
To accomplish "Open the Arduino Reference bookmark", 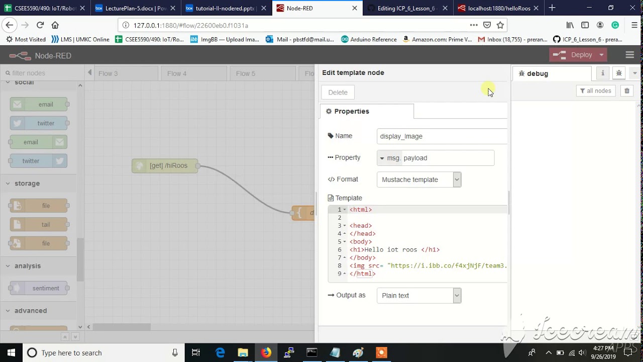I will point(368,39).
